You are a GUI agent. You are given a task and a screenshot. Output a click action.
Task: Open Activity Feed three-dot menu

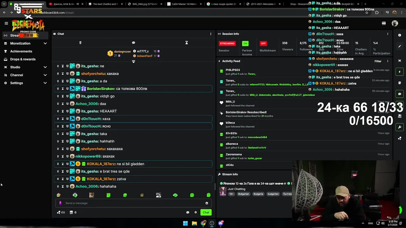tap(388, 61)
